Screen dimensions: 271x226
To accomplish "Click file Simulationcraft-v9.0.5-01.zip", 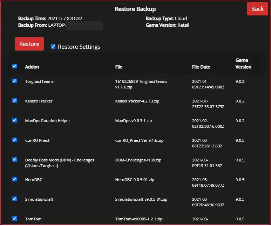I will (141, 199).
